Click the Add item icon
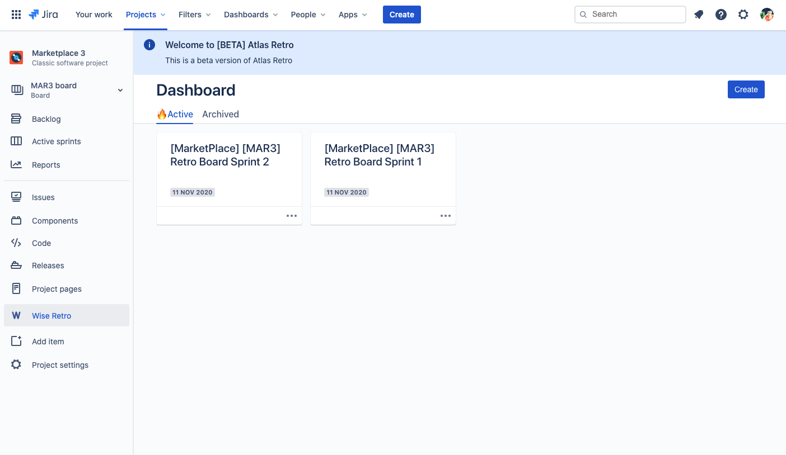 point(16,341)
